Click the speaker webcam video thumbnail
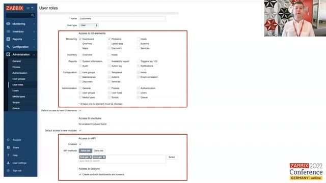 coord(295,18)
